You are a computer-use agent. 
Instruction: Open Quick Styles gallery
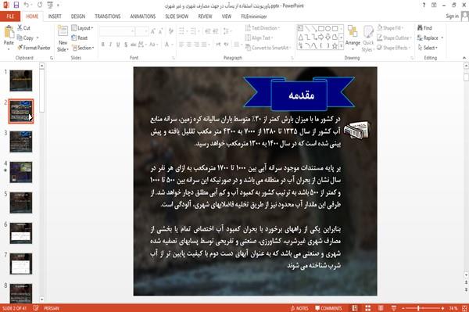tap(368, 39)
